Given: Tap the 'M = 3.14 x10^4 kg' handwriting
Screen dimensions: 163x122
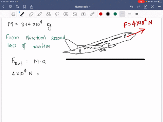Looking at the screenshot, I should click(x=30, y=25).
